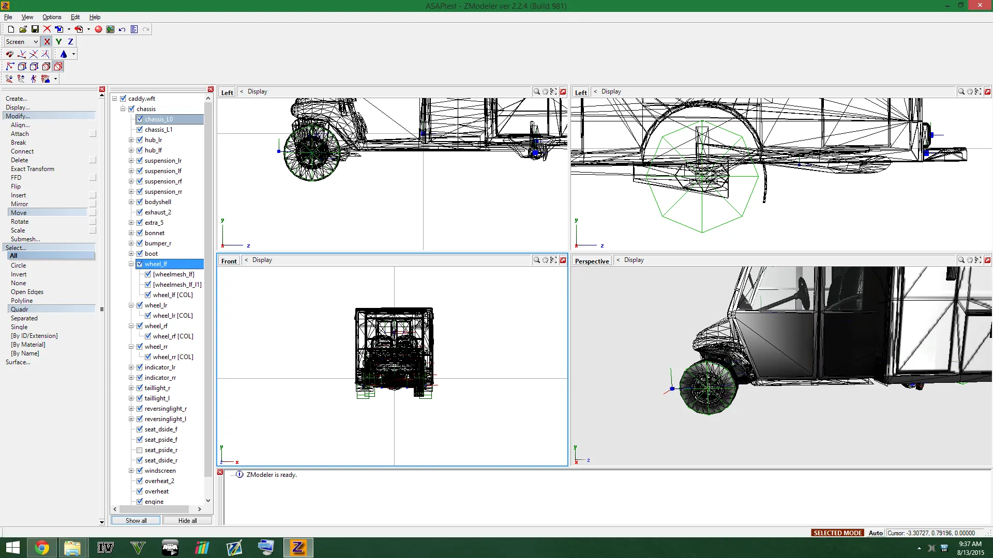Open the Materials editor red sphere icon
Image resolution: width=993 pixels, height=558 pixels.
(98, 29)
